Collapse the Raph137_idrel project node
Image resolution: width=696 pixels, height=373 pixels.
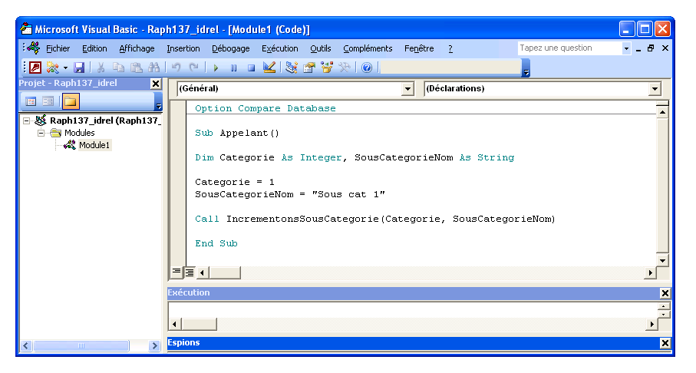pyautogui.click(x=27, y=120)
